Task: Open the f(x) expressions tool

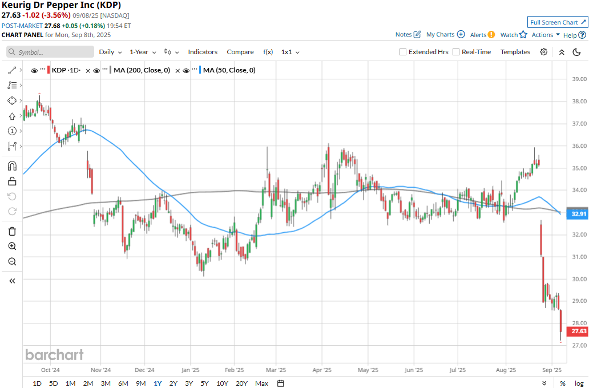Action: tap(268, 52)
